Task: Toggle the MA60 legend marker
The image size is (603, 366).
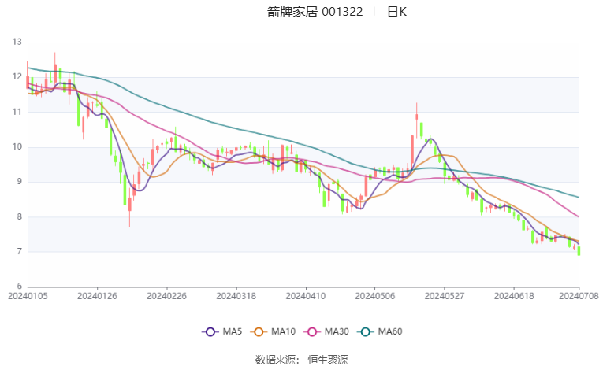Action: [x=365, y=332]
